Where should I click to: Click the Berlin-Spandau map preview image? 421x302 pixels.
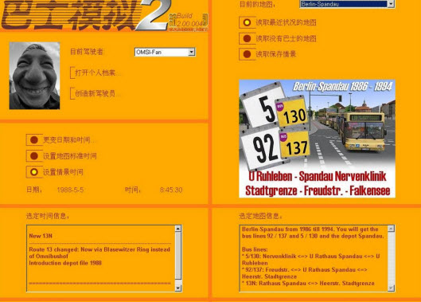click(317, 139)
